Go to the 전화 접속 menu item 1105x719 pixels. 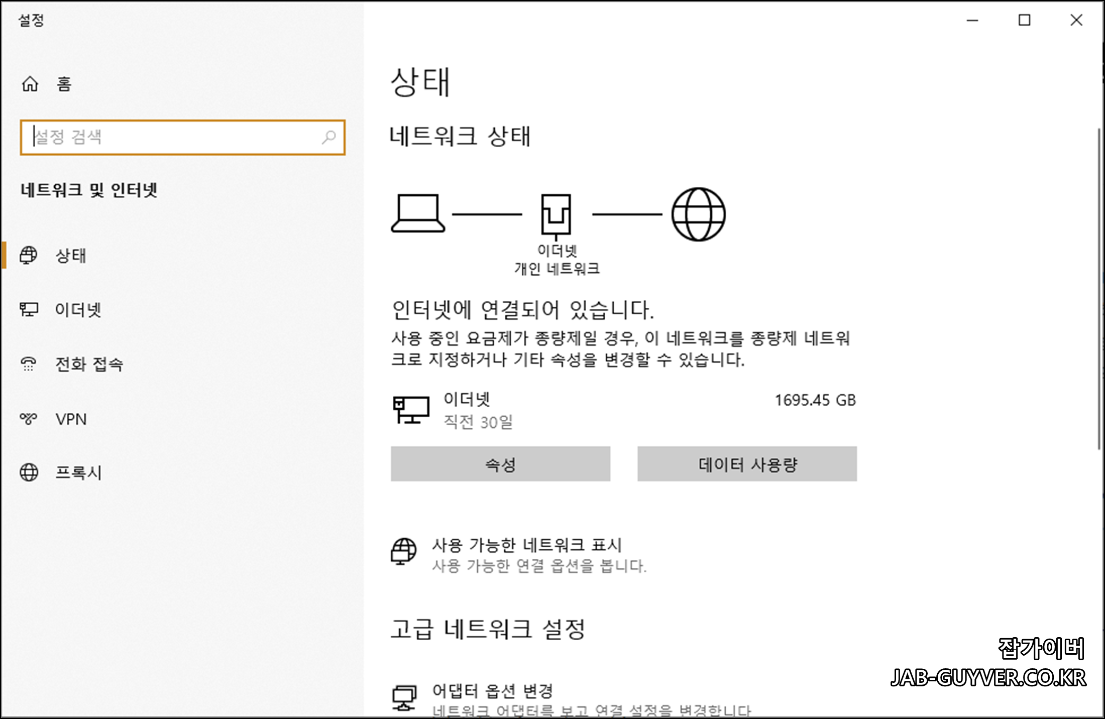click(89, 364)
